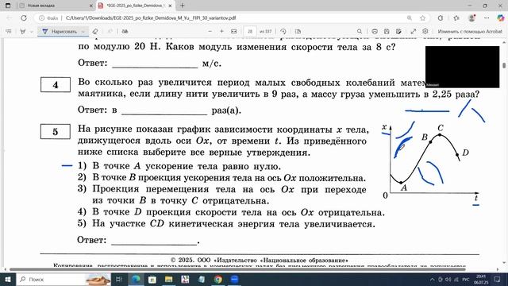Show hidden system tray icons
Viewport: 508px width, 286px height.
point(432,280)
